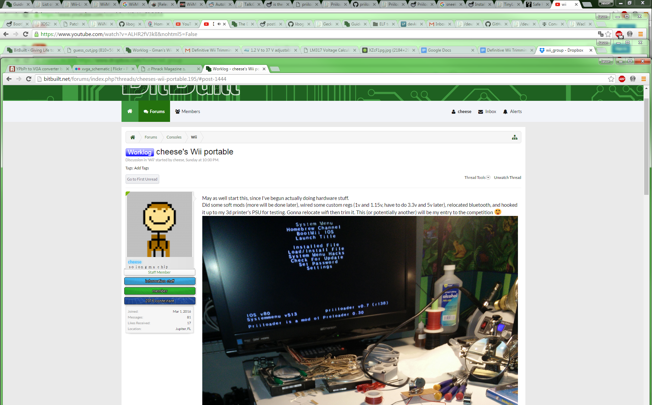Bookmark YouTube page with star icon

click(x=608, y=34)
